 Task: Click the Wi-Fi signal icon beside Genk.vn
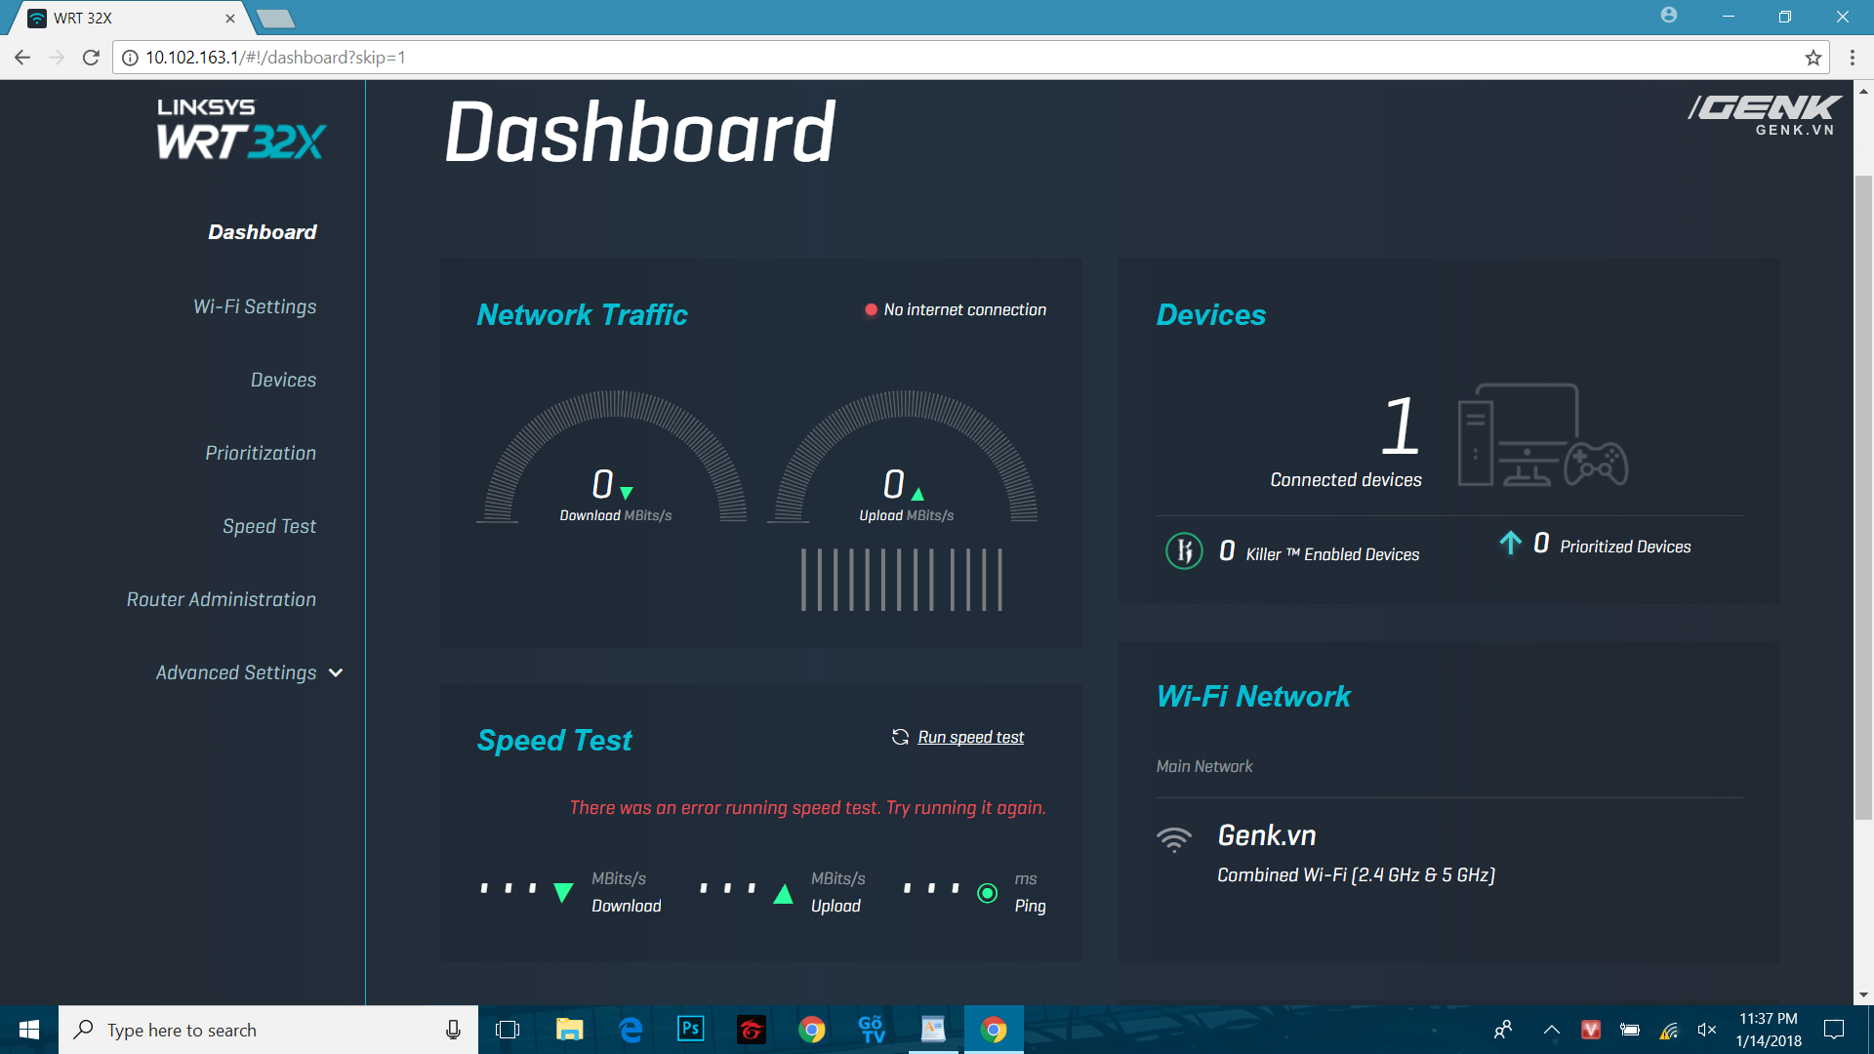point(1174,840)
